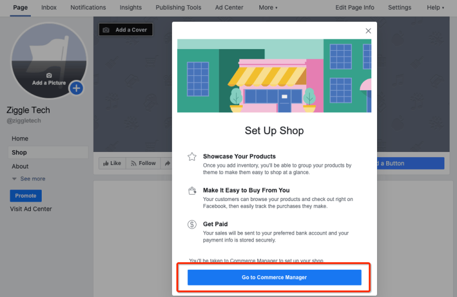457x297 pixels.
Task: Select Home in the left sidebar
Action: 20,138
